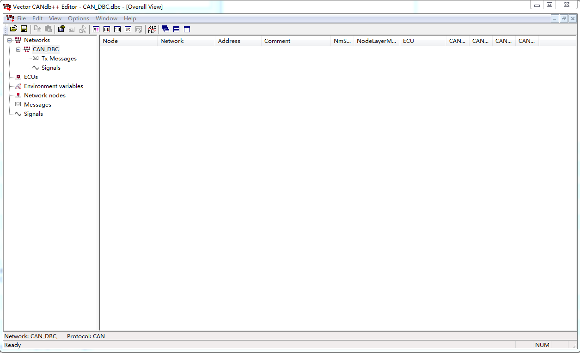Open the Edit menu
580x353 pixels.
tap(37, 18)
